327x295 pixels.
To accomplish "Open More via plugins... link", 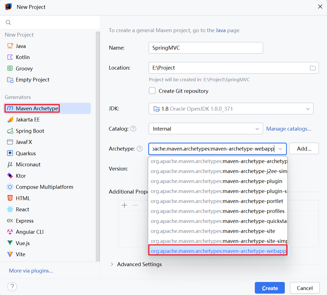I will tap(31, 271).
